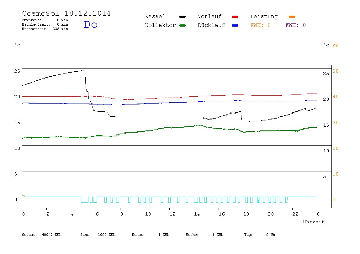Click the Kessel legend label

(155, 17)
